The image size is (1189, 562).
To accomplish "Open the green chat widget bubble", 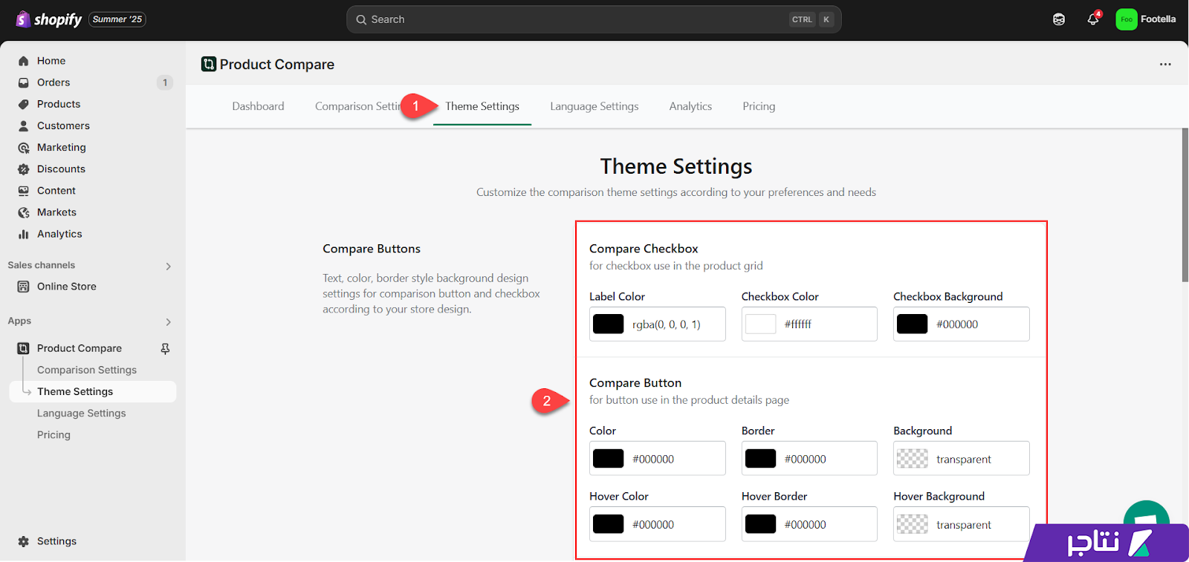I will pos(1147,514).
